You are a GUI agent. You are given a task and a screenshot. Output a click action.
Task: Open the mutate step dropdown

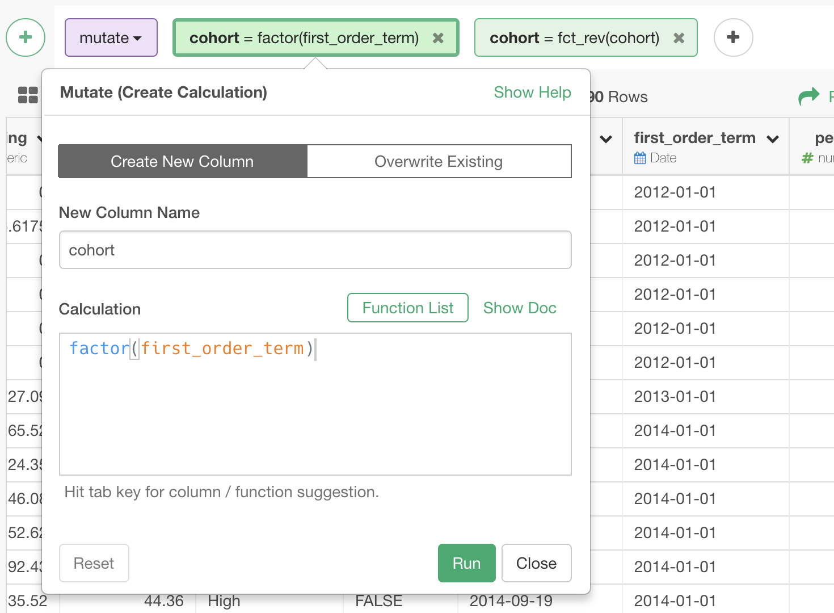pos(111,38)
